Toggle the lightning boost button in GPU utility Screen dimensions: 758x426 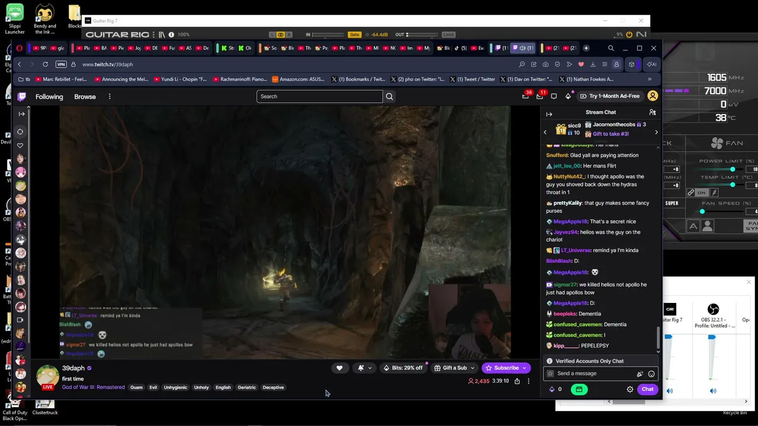(x=714, y=192)
